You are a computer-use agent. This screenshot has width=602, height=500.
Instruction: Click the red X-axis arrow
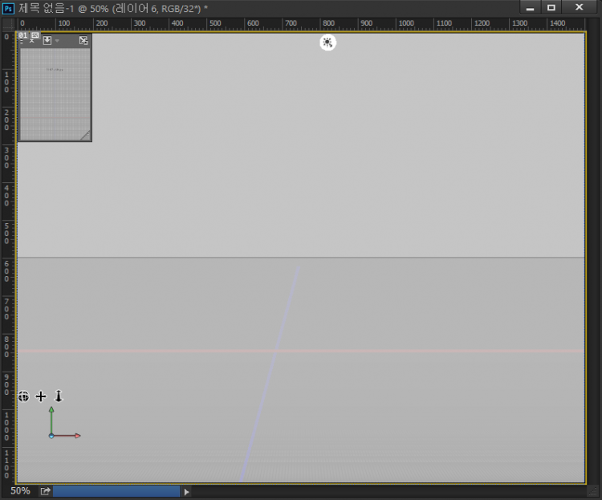point(77,436)
